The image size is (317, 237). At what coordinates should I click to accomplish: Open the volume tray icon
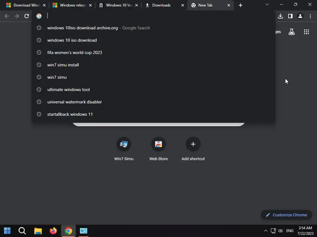[280, 231]
